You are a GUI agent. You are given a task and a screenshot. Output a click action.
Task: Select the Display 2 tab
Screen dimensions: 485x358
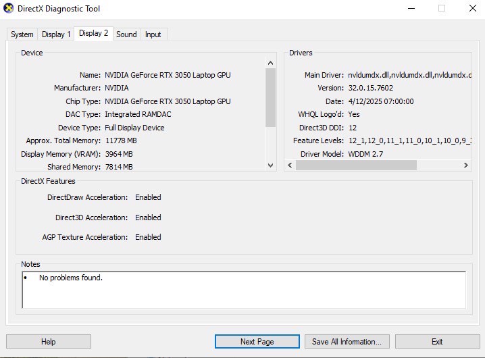[x=93, y=33]
